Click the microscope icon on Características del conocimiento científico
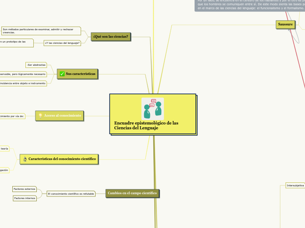This screenshot has height=228, width=305. [25, 159]
